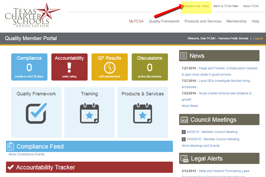Click the Compliance Feed clipboard icon
This screenshot has height=177, width=266.
point(11,146)
